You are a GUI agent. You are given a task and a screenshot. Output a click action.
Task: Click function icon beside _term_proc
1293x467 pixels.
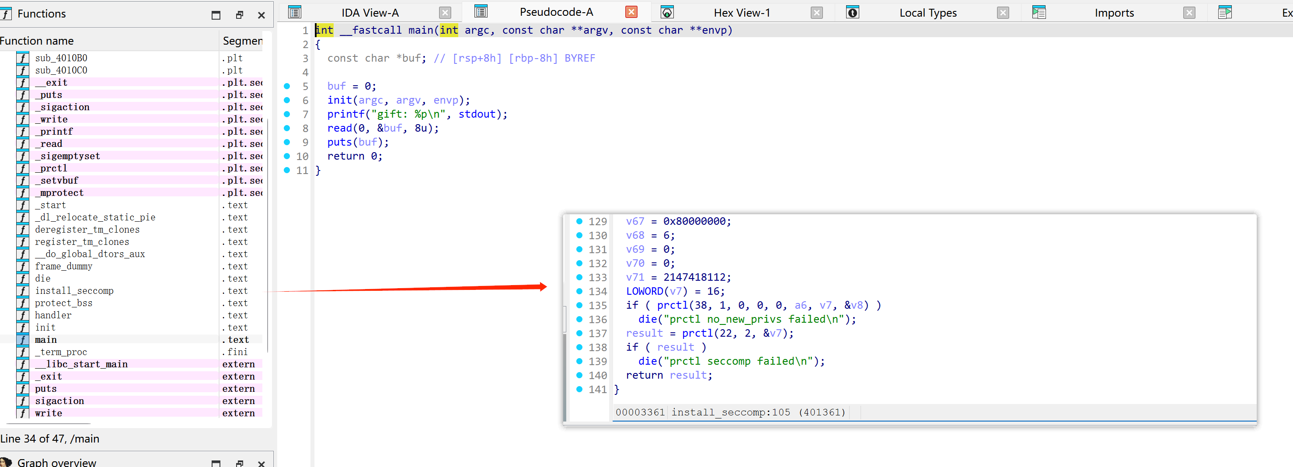tap(23, 352)
